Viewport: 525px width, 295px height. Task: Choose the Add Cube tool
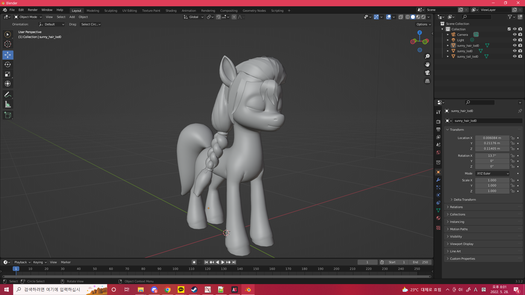tap(8, 115)
